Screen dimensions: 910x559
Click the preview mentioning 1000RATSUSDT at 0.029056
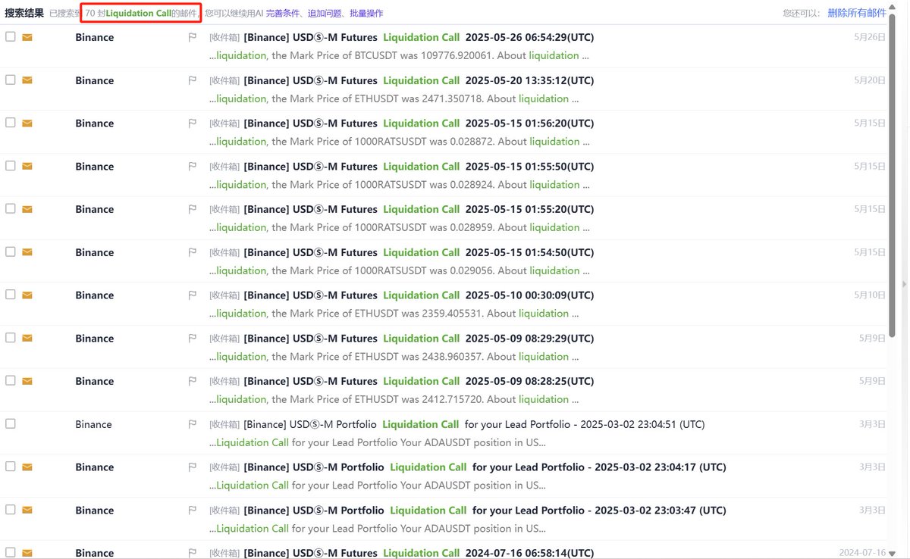(x=399, y=270)
